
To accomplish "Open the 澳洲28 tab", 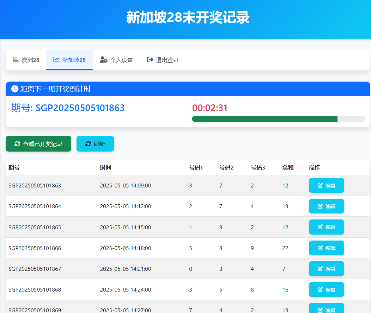I will (26, 60).
